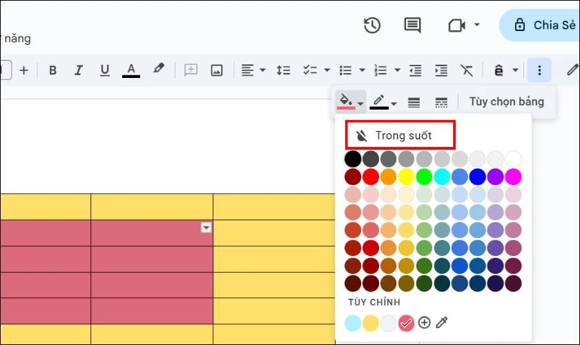Expand bulleted list options arrow
Image resolution: width=580 pixels, height=345 pixels.
click(x=362, y=70)
